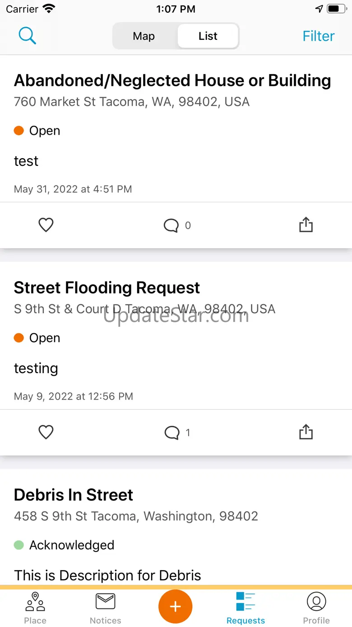Tap the Open status on Street Flooding
352x627 pixels.
(x=44, y=338)
